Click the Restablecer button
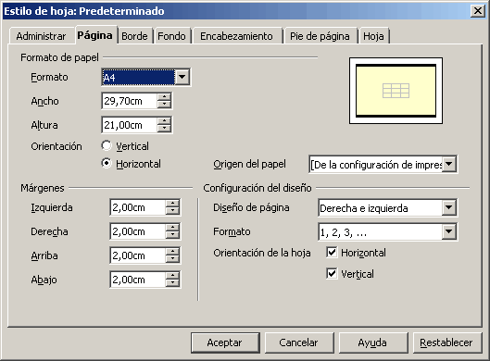Viewport: 490px width, 361px height. click(x=446, y=342)
